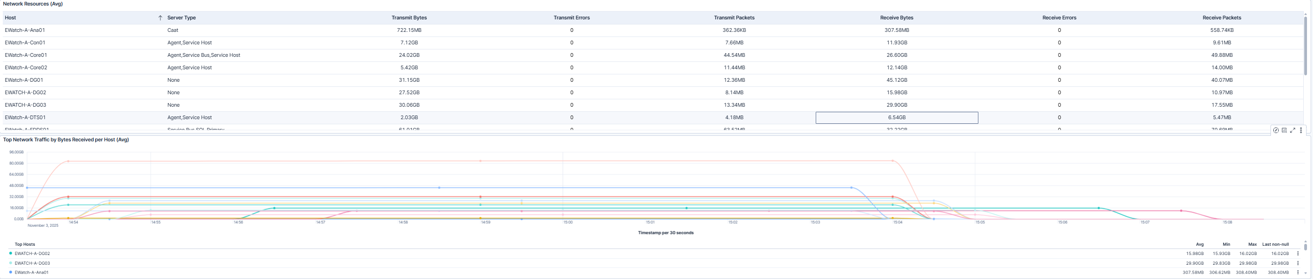Click the 722.15MB Transmit Bytes cell
Screen dimensions: 1313x279
[x=409, y=30]
